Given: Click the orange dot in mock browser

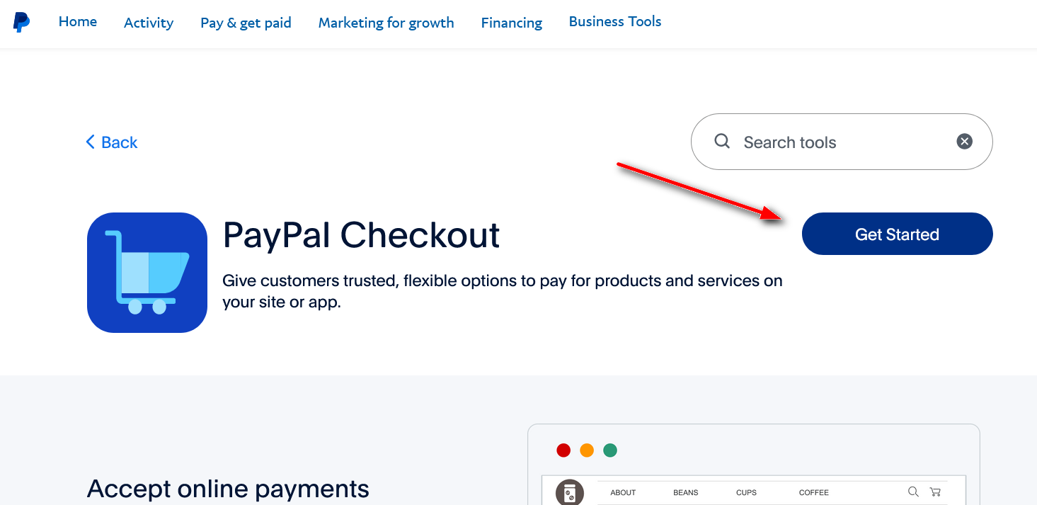Looking at the screenshot, I should 587,450.
